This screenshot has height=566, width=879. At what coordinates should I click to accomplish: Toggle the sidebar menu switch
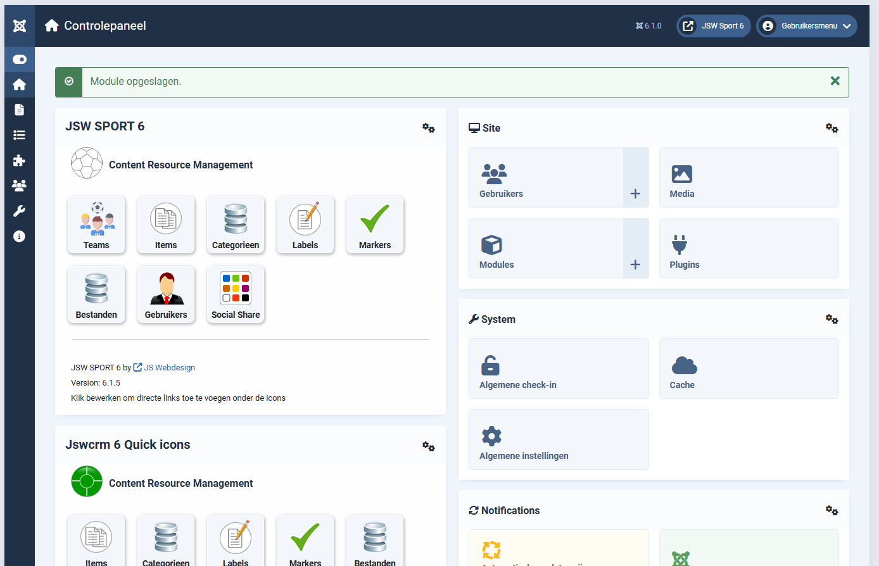pos(19,60)
